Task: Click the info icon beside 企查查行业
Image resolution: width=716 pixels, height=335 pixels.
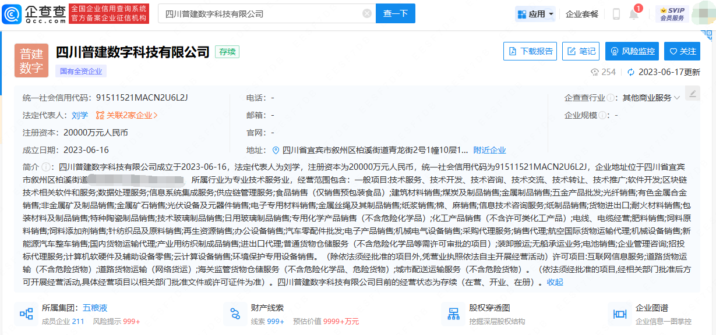Action: pos(611,98)
